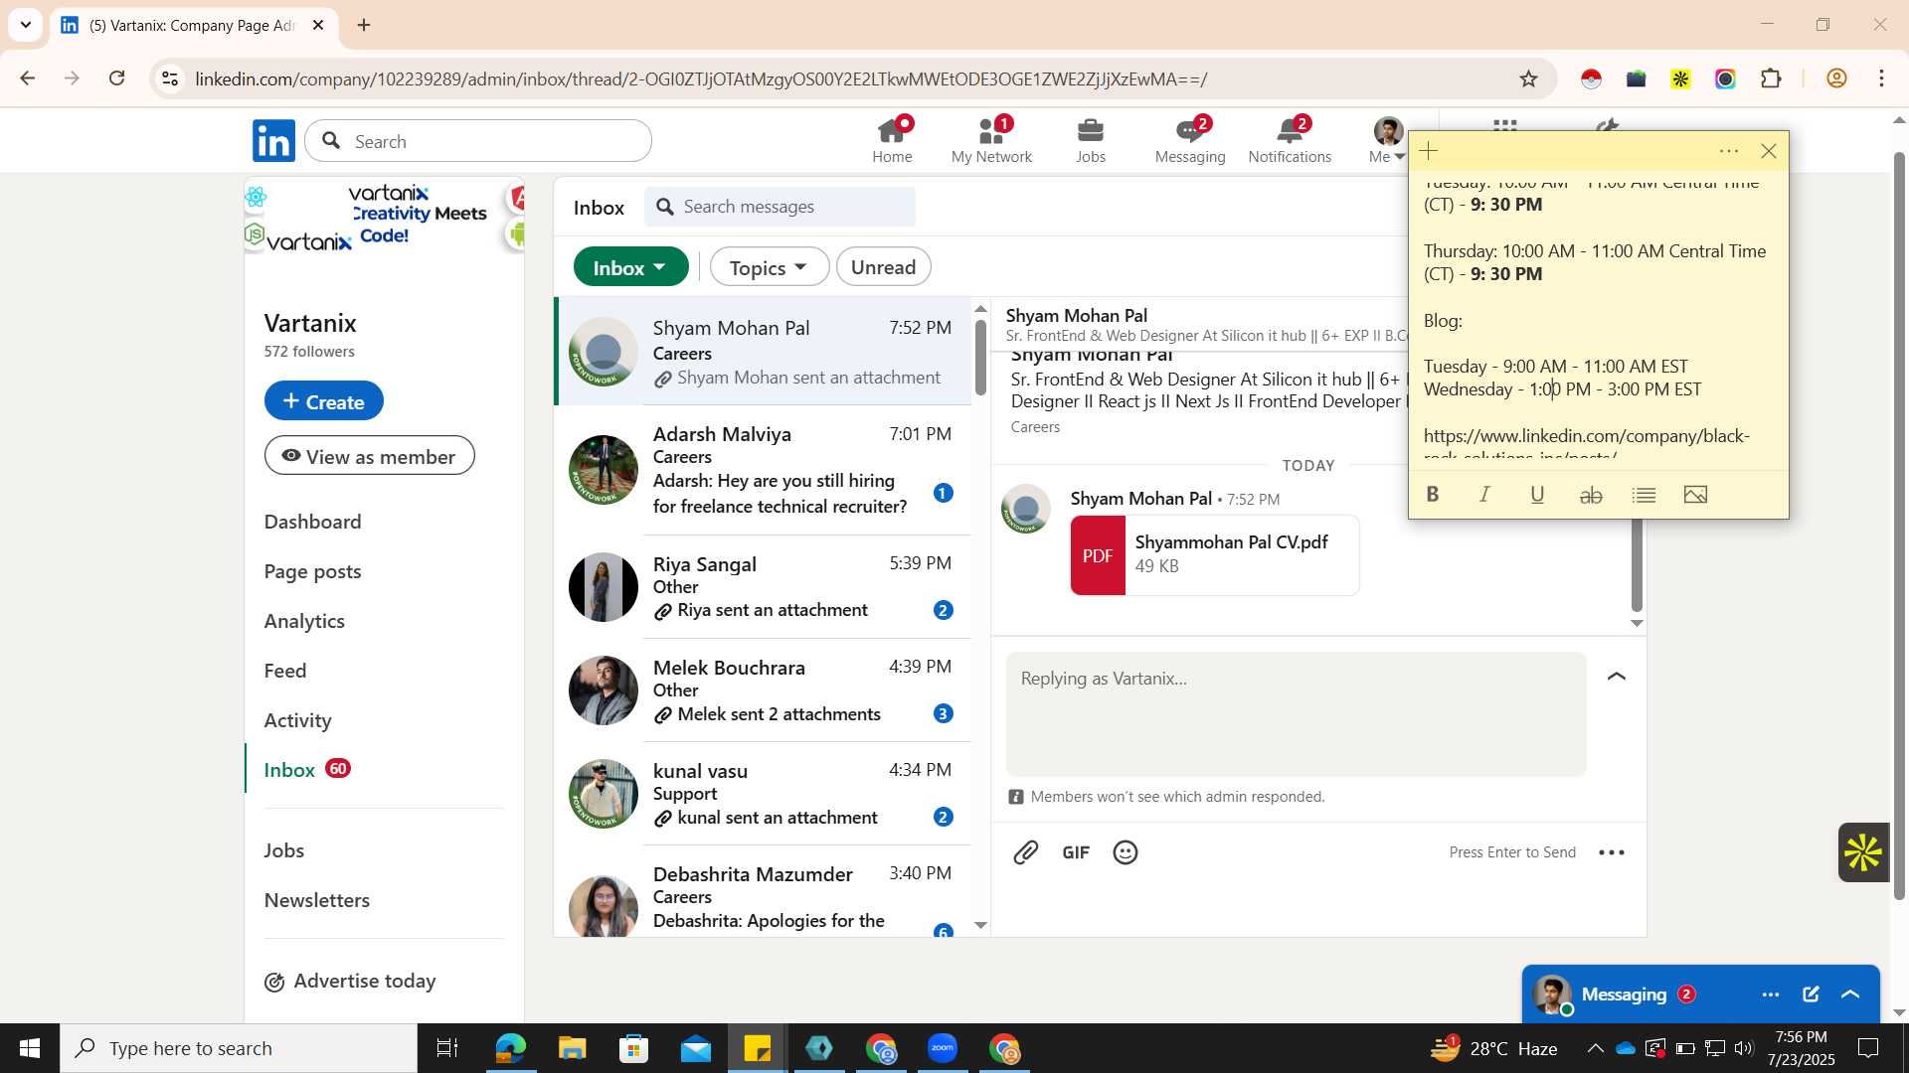The image size is (1909, 1073).
Task: Click the reply message text area
Action: [1296, 713]
